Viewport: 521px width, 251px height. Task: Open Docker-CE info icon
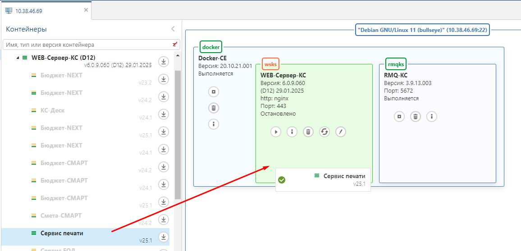214,124
